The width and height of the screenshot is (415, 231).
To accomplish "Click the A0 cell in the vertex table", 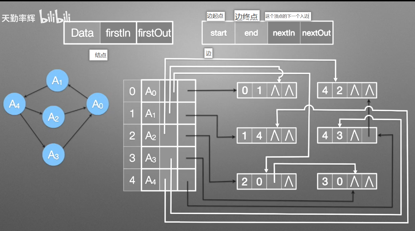I will pos(151,91).
